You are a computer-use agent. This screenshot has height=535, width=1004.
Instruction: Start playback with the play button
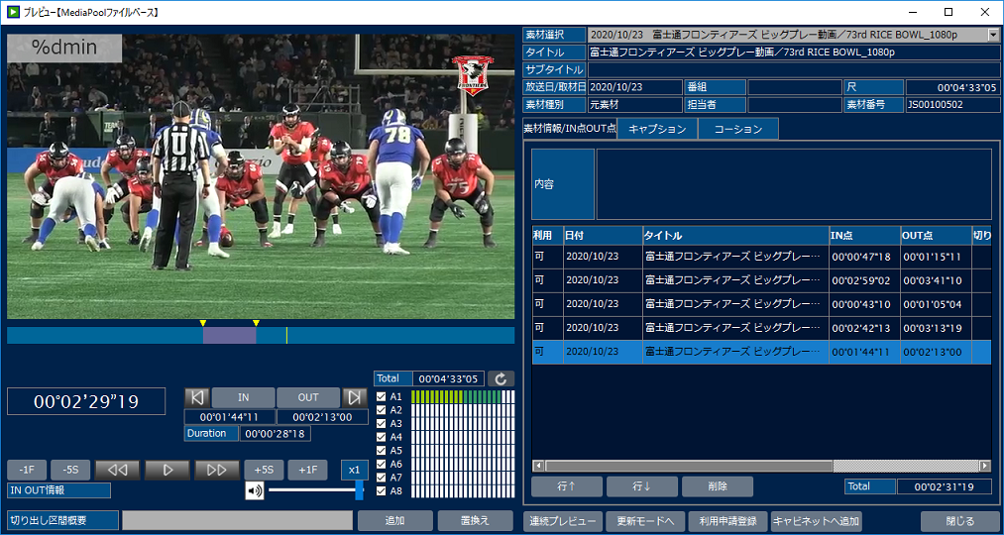point(167,470)
